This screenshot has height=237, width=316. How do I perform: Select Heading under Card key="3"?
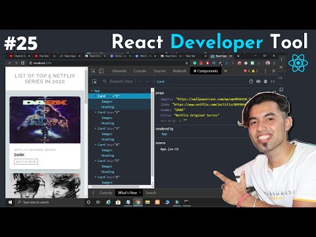tap(107, 139)
